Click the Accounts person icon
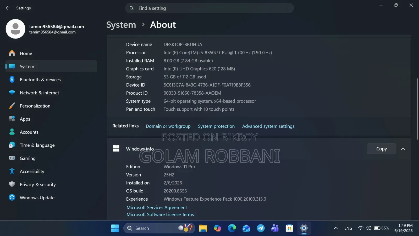 coord(12,132)
